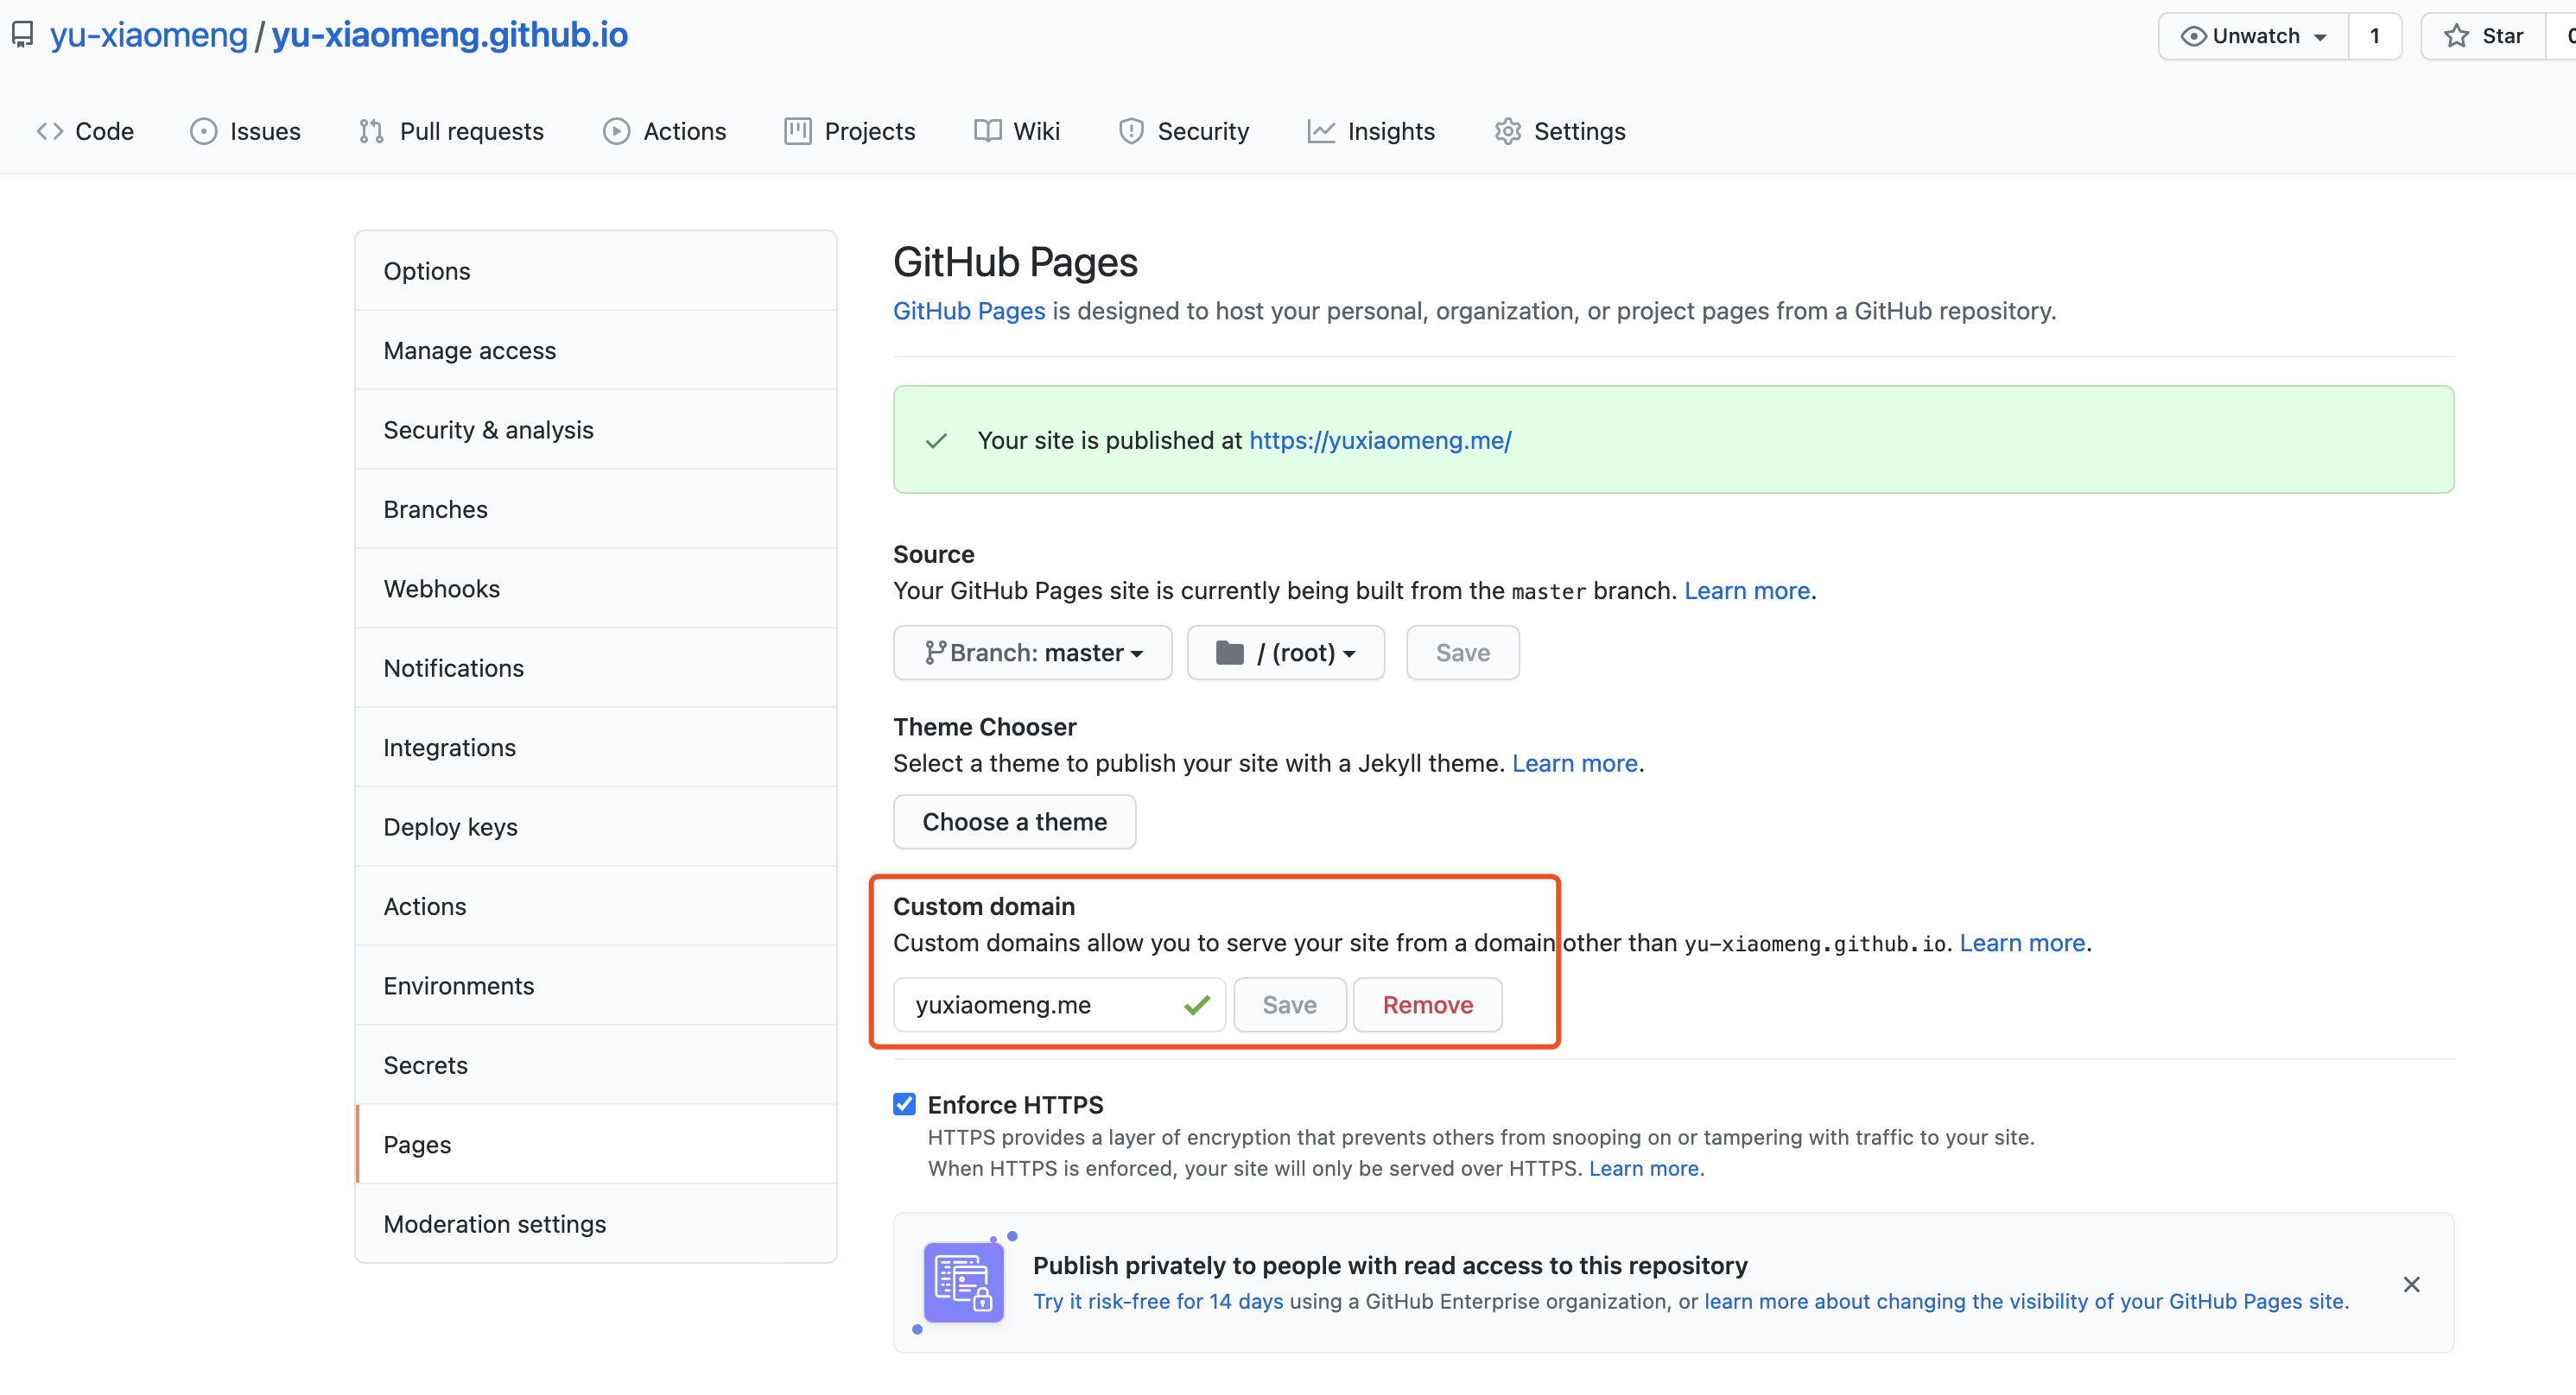Disable the Enforce HTTPS checkbox
Screen dimensions: 2576x1395
tap(904, 1103)
